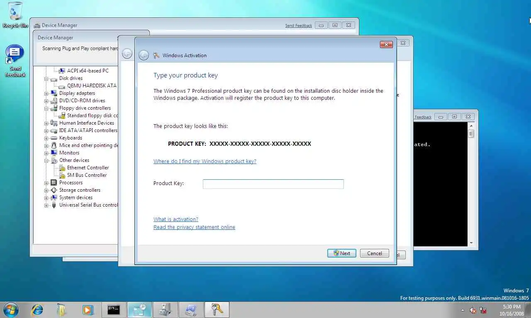Click the Windows Start orb

coord(10,309)
